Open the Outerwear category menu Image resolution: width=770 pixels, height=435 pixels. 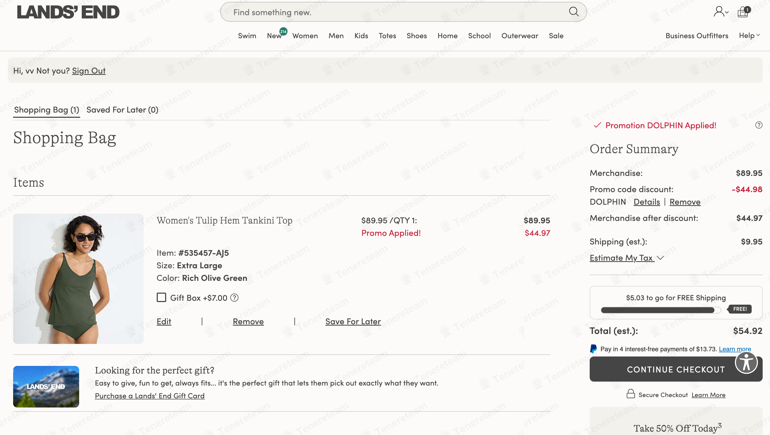520,36
